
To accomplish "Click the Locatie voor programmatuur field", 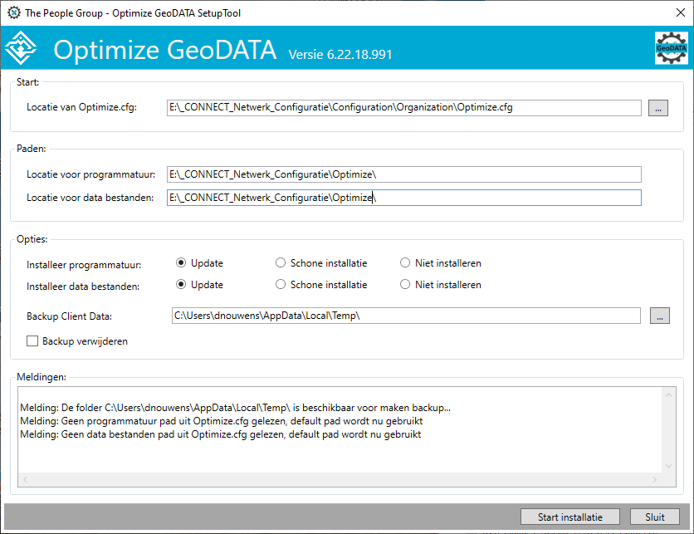I will (403, 174).
